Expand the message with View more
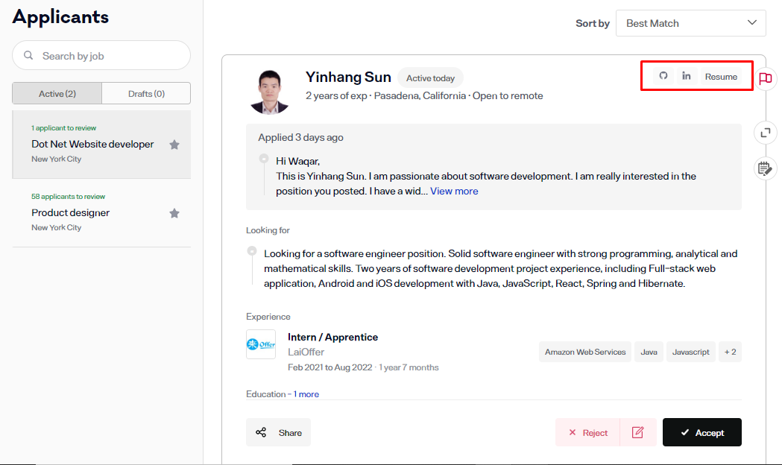Image resolution: width=782 pixels, height=465 pixels. point(454,191)
